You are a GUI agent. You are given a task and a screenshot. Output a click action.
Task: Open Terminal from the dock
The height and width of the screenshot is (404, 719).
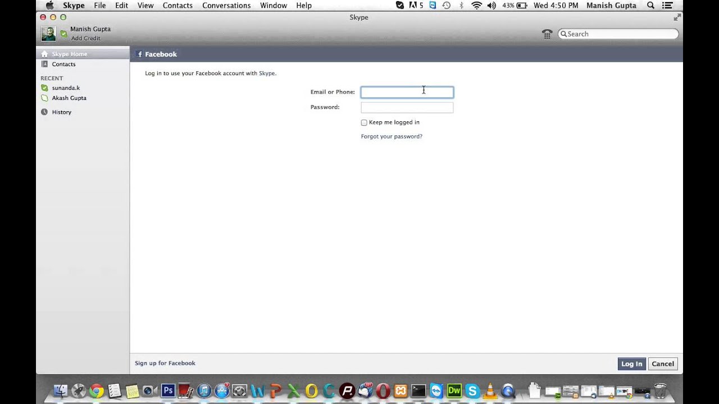[x=418, y=391]
